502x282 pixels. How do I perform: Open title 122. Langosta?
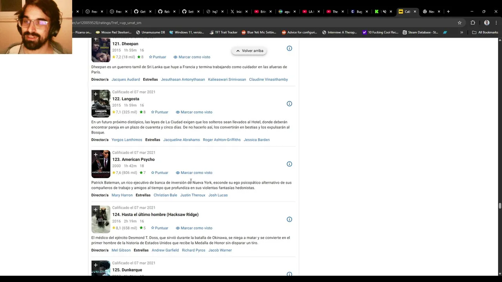click(x=125, y=99)
